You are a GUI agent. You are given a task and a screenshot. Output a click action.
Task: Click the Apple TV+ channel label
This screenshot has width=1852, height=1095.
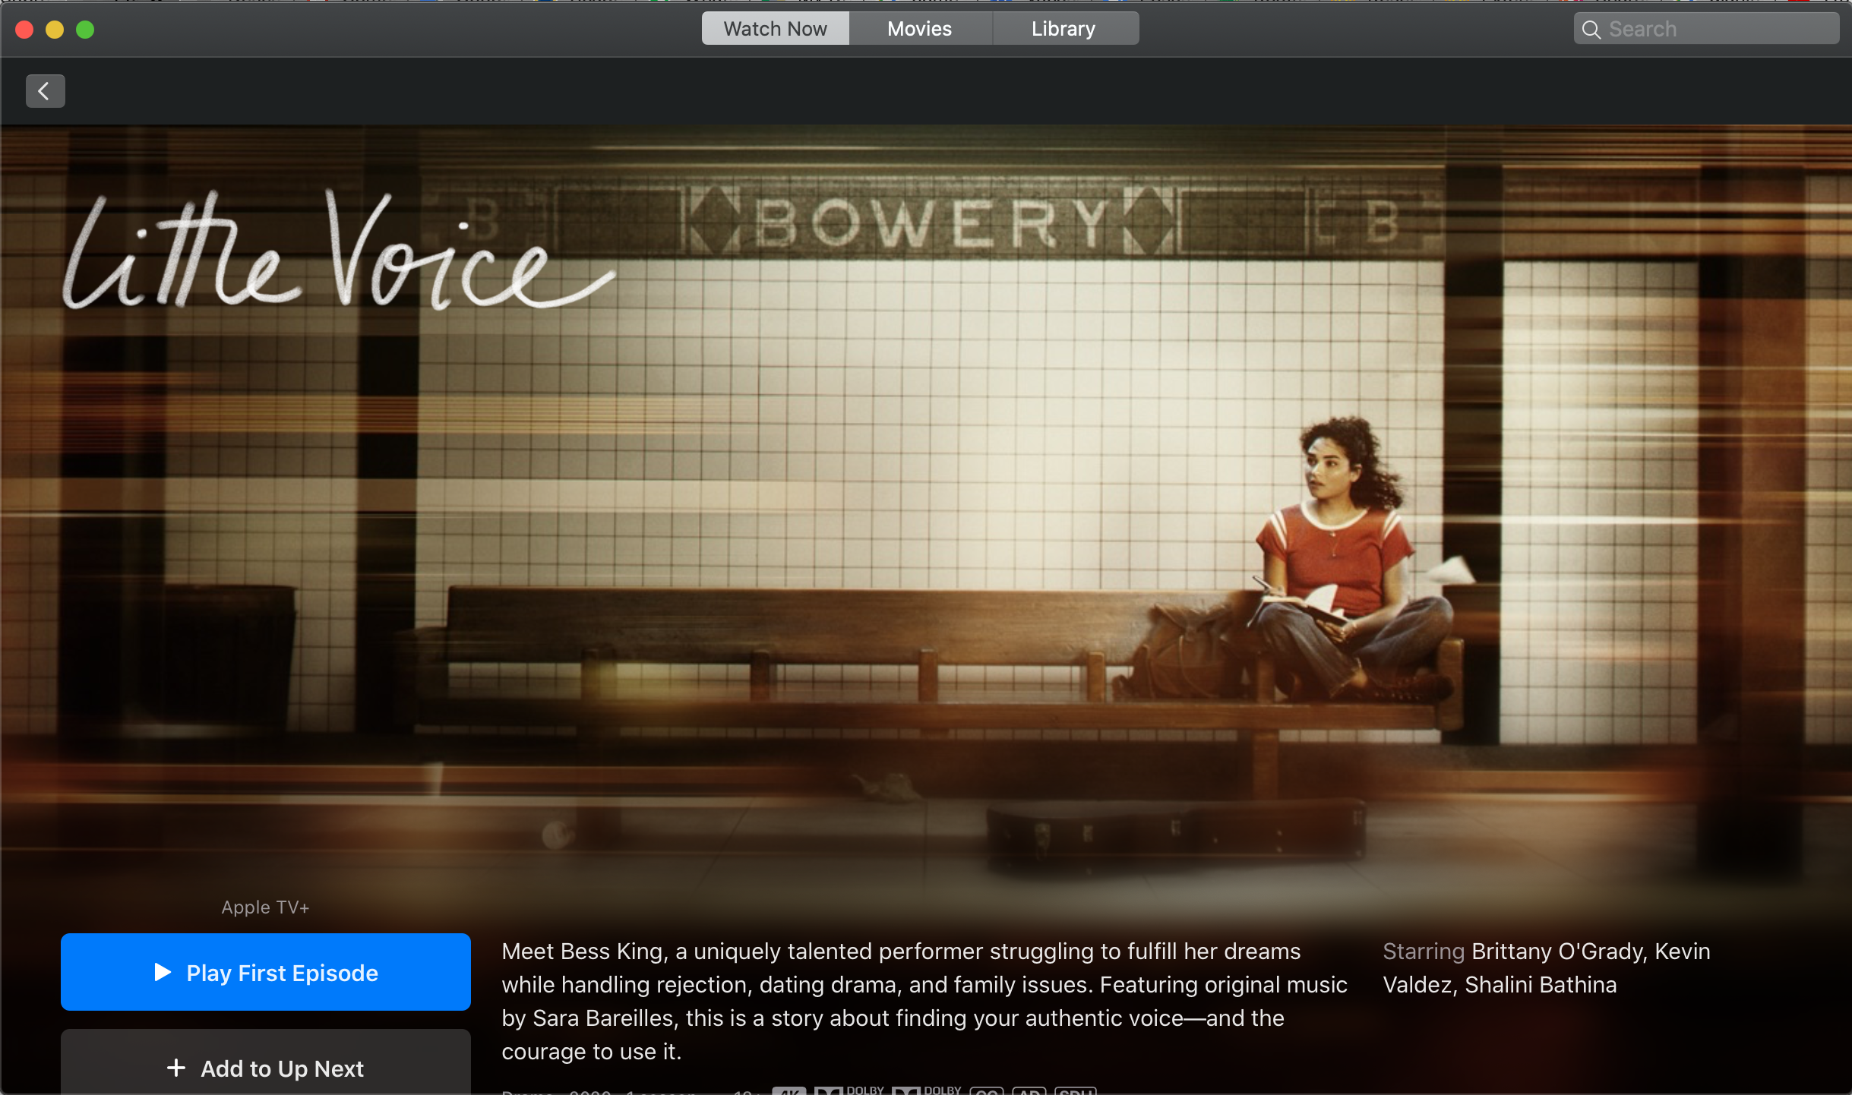pos(265,907)
